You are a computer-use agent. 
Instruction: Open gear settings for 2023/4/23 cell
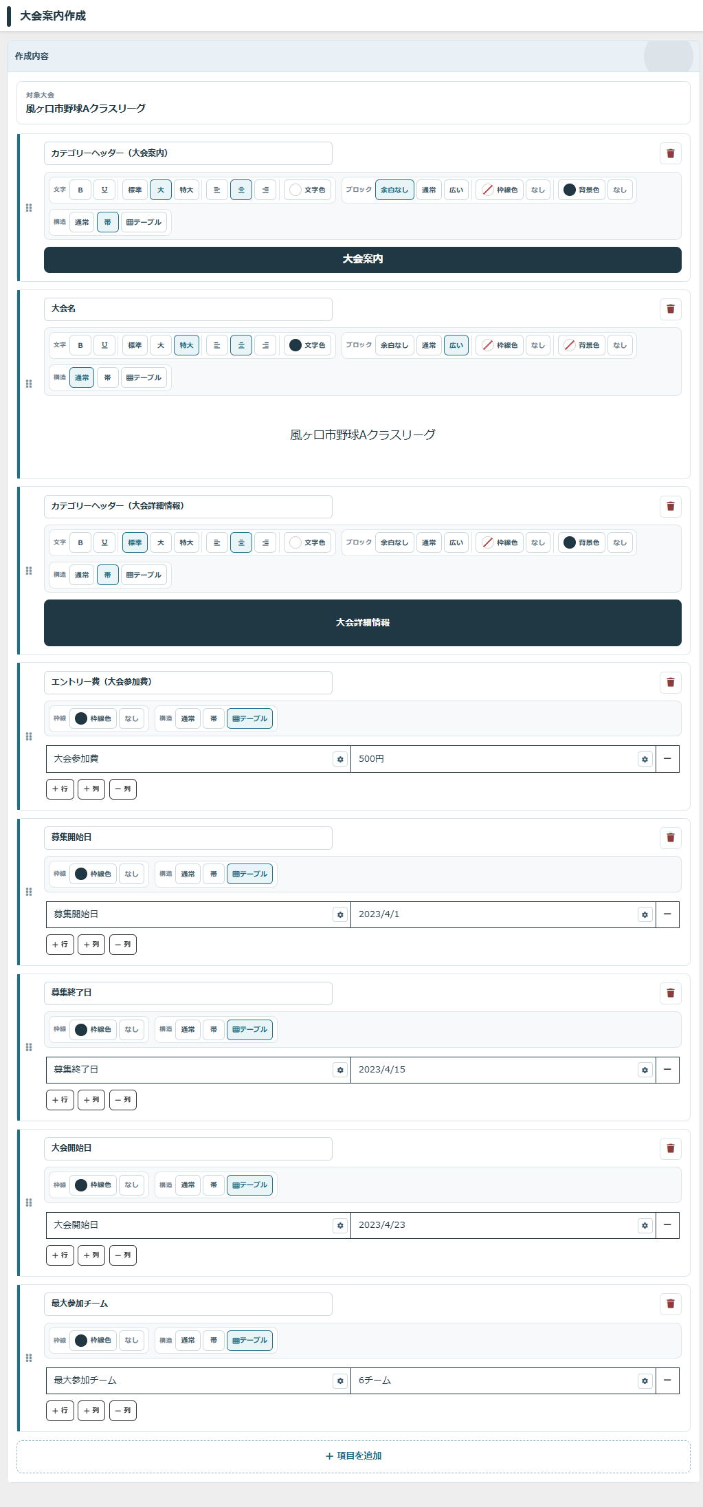tap(645, 1225)
